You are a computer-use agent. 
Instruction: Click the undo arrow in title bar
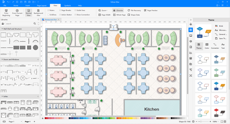[x=8, y=2]
